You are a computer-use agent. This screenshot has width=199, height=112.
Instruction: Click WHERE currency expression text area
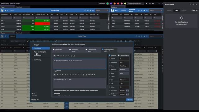[80, 83]
